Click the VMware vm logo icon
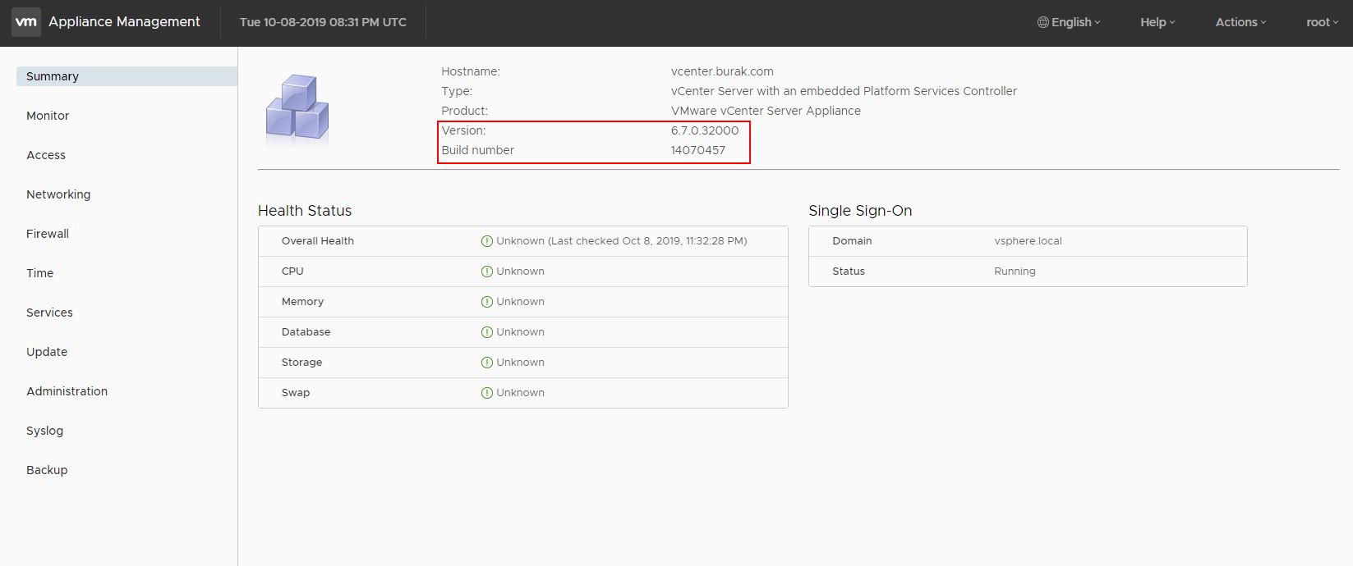 [x=26, y=22]
